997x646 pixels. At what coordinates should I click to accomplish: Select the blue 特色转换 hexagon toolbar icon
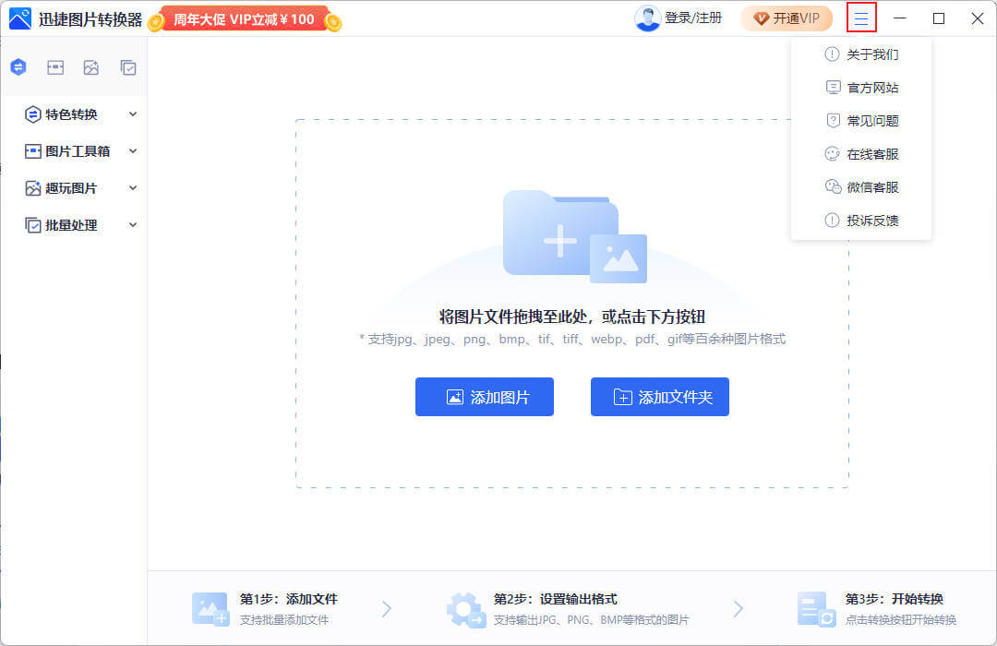coord(18,66)
